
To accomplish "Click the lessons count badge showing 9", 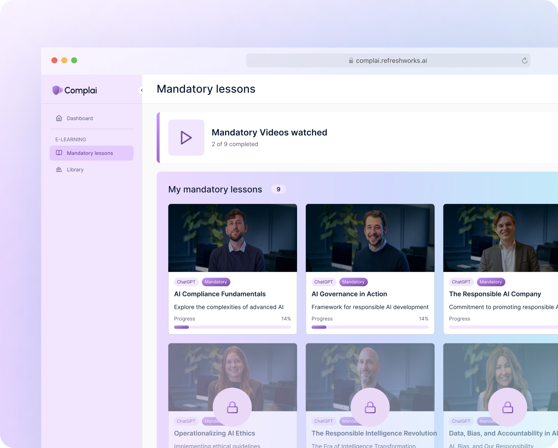I will coord(278,189).
